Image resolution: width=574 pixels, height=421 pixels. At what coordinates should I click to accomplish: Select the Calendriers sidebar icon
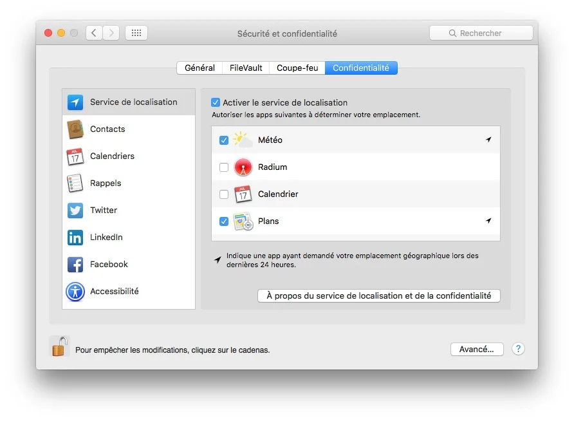(75, 156)
